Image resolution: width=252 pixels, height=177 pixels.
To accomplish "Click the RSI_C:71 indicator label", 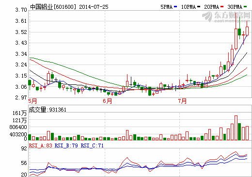I will (92, 145).
